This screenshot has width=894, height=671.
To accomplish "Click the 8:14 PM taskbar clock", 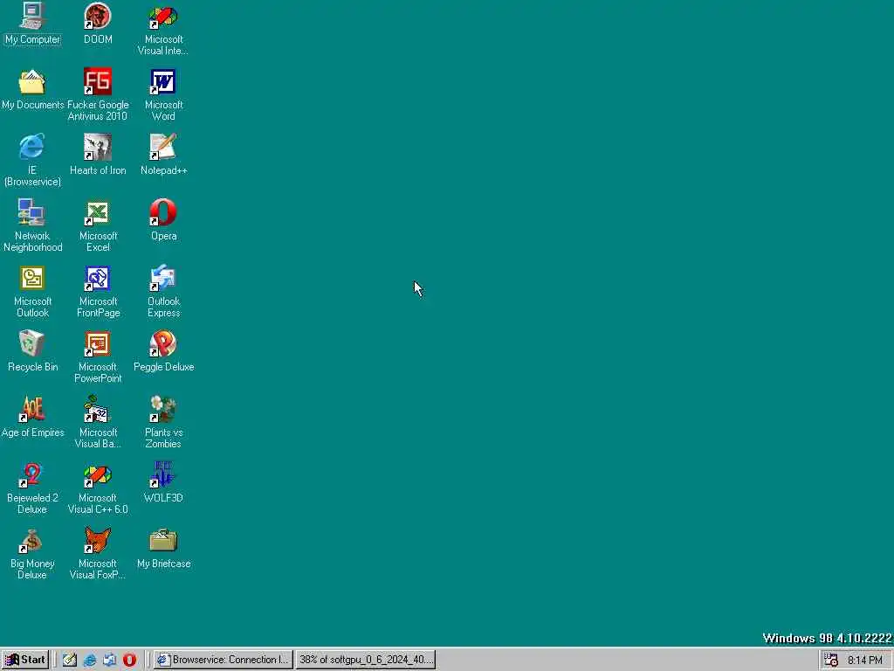I will click(865, 661).
